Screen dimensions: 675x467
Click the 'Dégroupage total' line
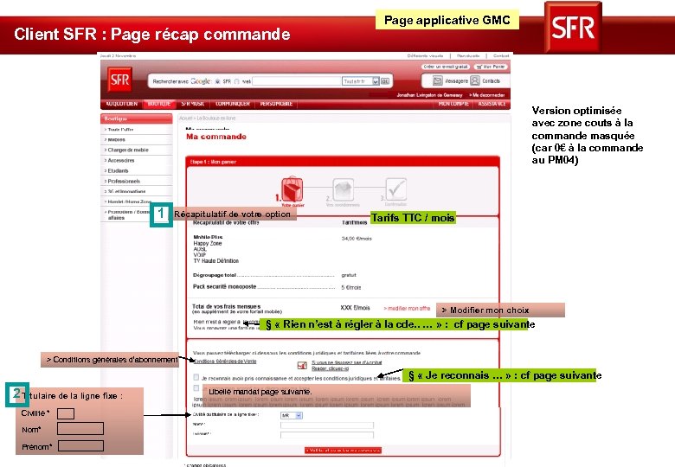(x=215, y=275)
